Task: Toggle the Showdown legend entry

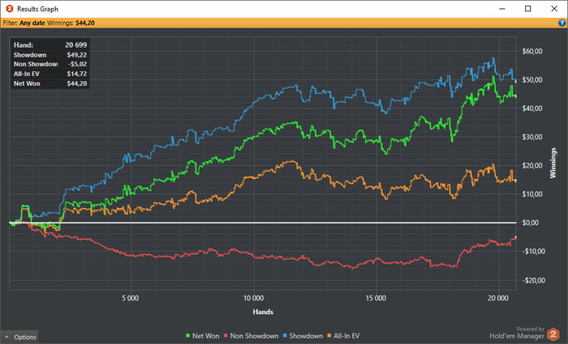Action: pos(303,336)
